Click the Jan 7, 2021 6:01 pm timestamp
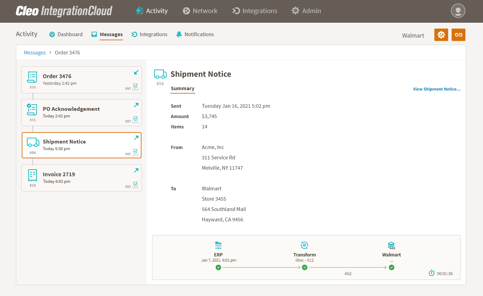483x296 pixels. coord(219,260)
